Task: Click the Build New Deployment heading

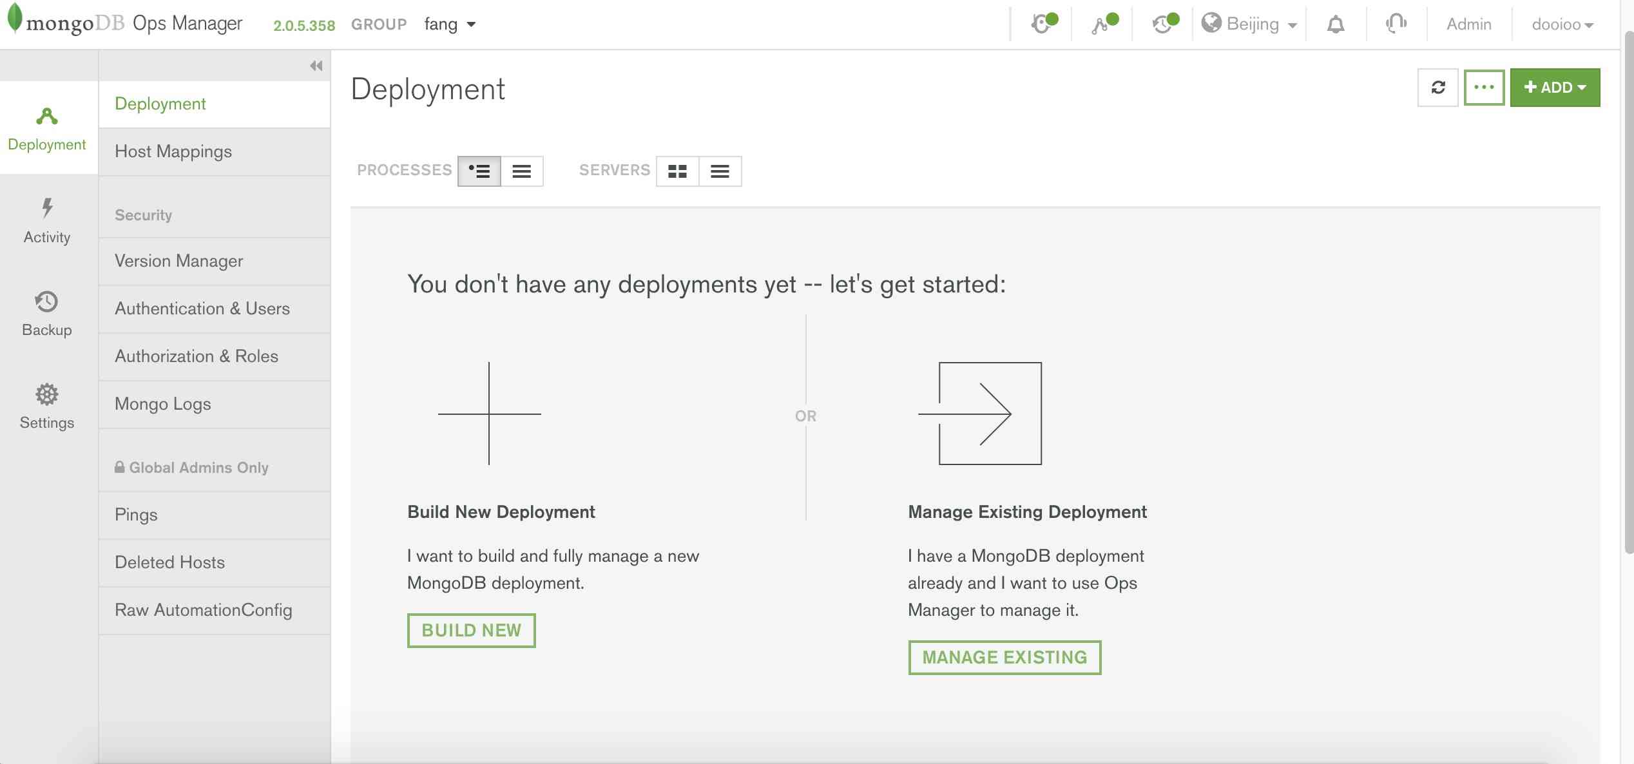Action: point(501,512)
